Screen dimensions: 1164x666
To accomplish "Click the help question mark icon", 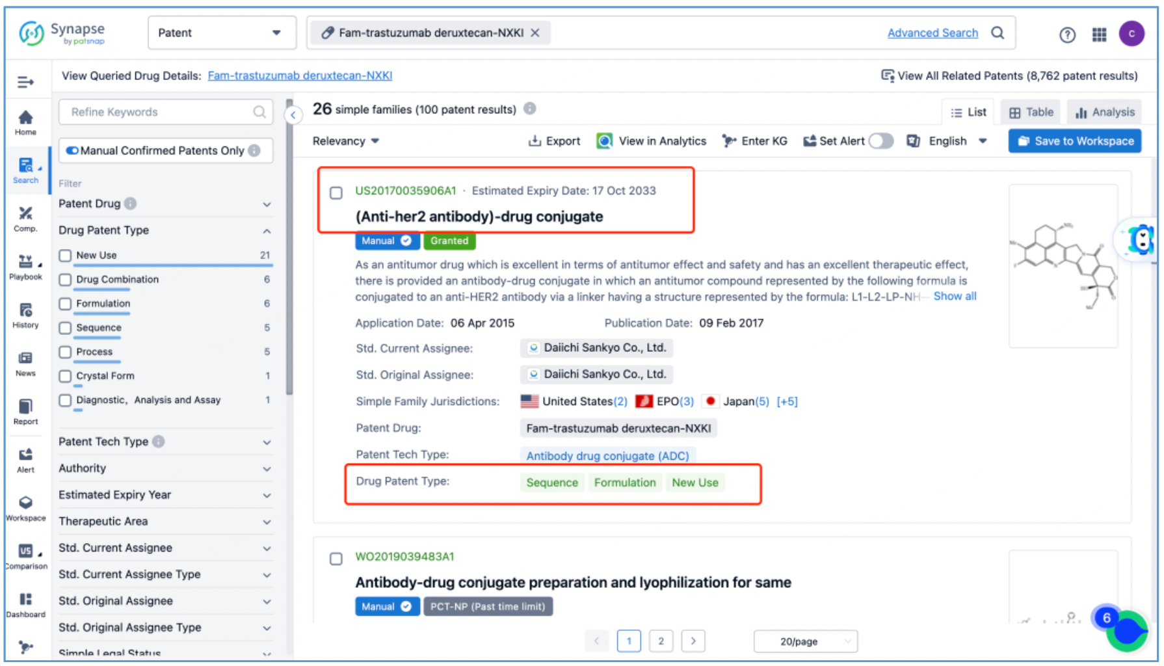I will pyautogui.click(x=1067, y=34).
